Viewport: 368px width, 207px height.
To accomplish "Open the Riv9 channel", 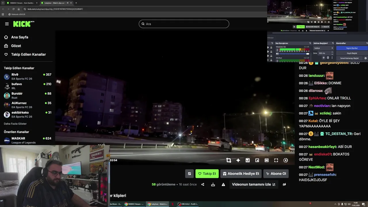I will (27, 76).
